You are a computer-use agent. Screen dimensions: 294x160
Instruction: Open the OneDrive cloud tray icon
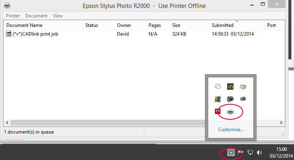tap(218, 87)
